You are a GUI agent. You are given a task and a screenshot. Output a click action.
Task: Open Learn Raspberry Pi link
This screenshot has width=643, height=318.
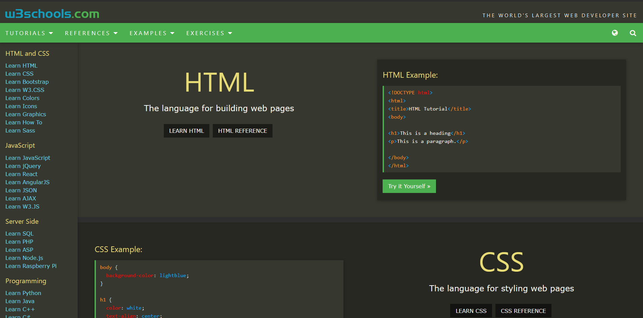[x=31, y=266]
